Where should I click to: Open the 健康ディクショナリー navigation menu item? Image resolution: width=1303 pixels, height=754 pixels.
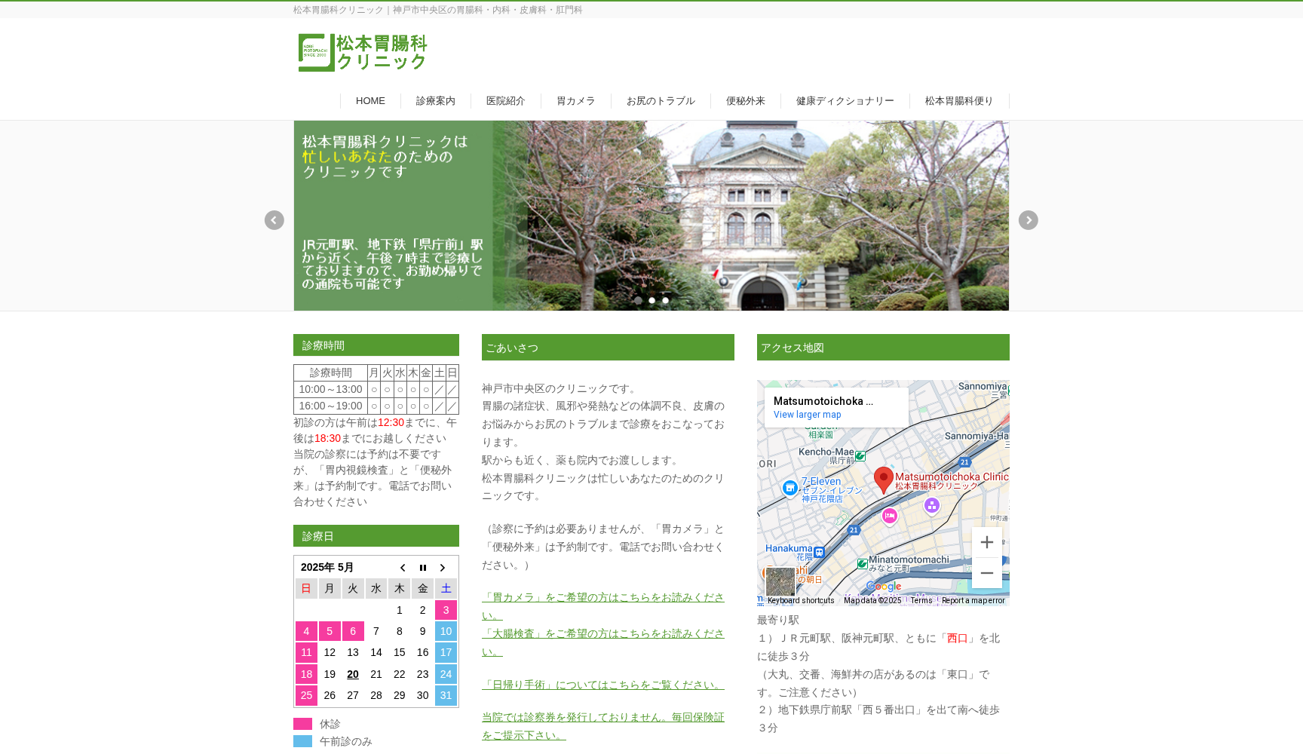click(845, 100)
